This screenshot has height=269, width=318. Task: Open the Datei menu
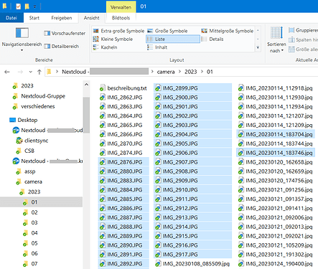11,18
